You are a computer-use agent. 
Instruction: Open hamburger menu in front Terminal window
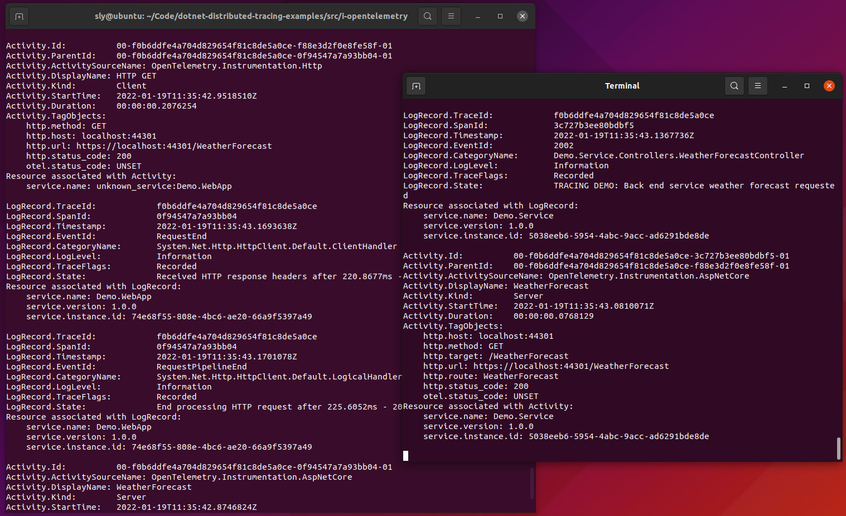[758, 86]
